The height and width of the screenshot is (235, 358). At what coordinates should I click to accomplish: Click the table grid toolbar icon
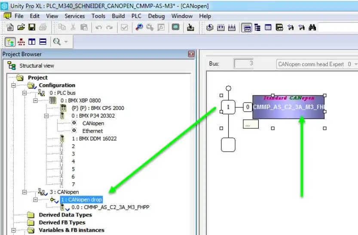[268, 27]
